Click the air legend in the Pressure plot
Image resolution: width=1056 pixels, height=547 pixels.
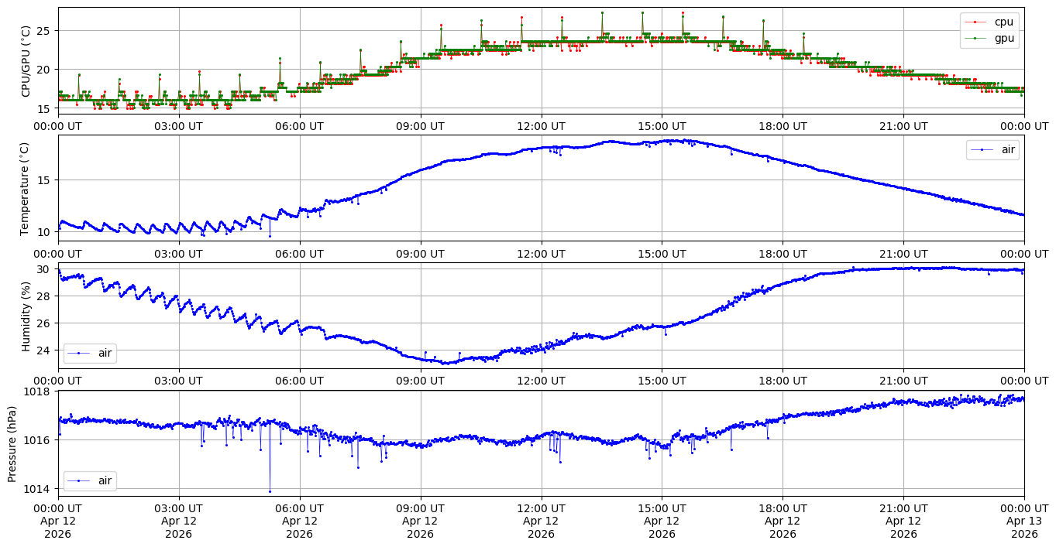[x=90, y=481]
